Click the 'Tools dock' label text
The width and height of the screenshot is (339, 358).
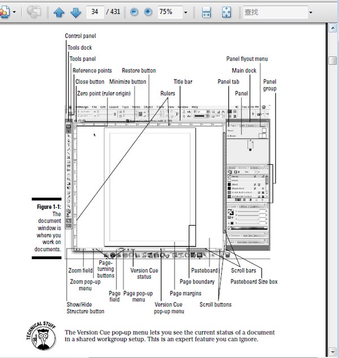click(80, 48)
